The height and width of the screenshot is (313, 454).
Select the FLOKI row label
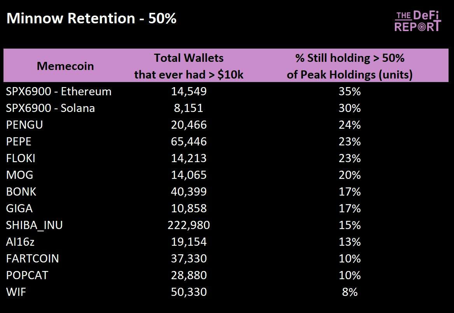pyautogui.click(x=21, y=158)
